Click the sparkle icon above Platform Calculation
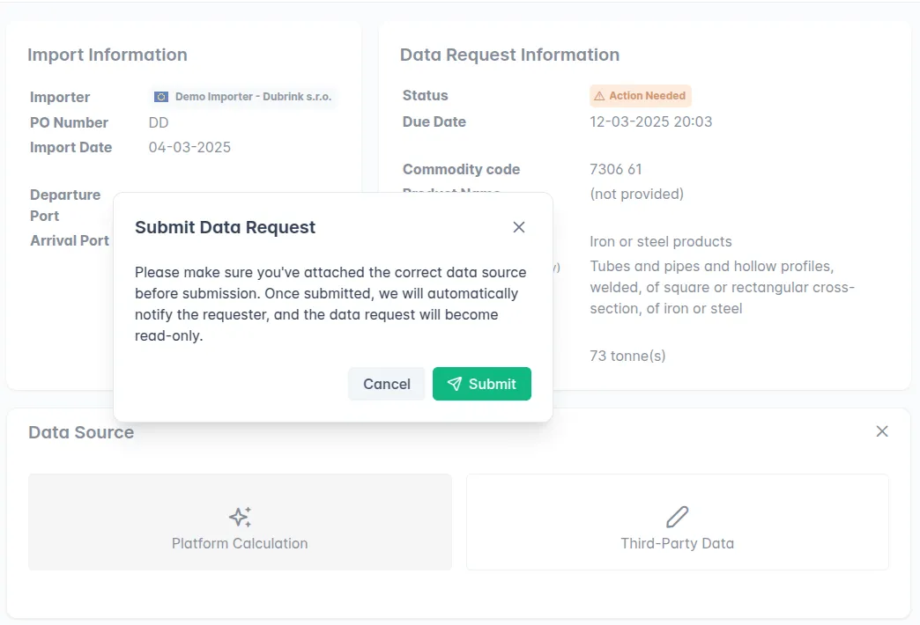This screenshot has width=920, height=625. 240,517
